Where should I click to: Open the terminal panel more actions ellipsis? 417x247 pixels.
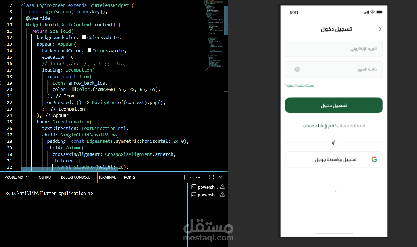(198, 177)
